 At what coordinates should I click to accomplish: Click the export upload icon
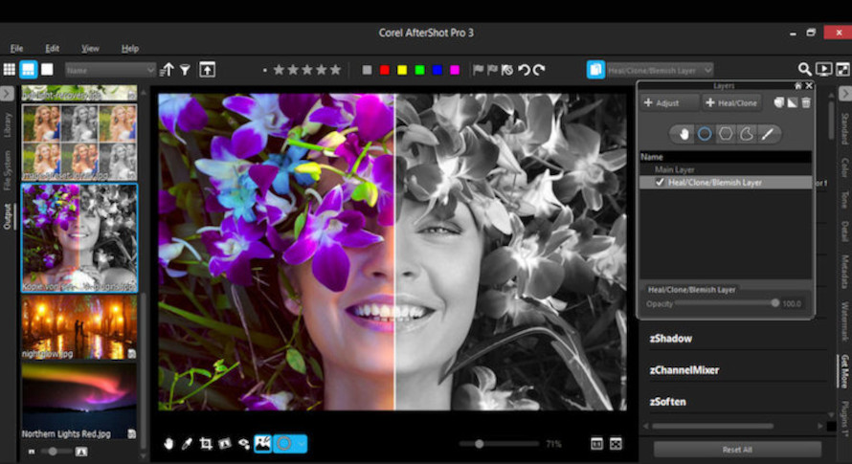tap(207, 70)
